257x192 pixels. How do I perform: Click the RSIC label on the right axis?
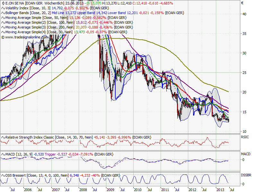tap(245, 137)
